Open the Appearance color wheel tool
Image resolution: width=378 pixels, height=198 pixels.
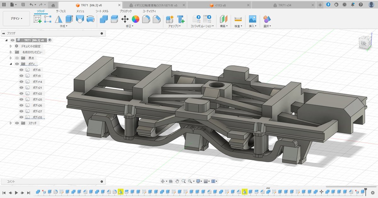[x=135, y=19]
